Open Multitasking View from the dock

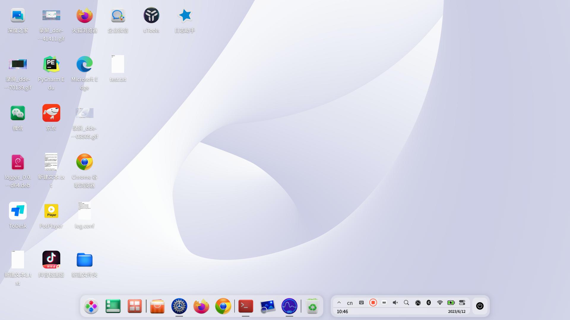[x=135, y=306]
